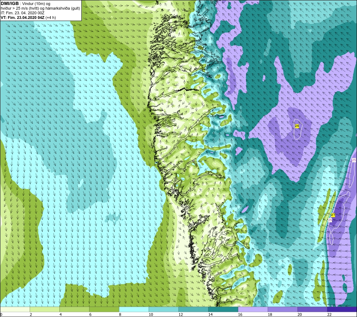Select the medium purple 18–20 legend swatch
The width and height of the screenshot is (357, 317).
[x=282, y=309]
